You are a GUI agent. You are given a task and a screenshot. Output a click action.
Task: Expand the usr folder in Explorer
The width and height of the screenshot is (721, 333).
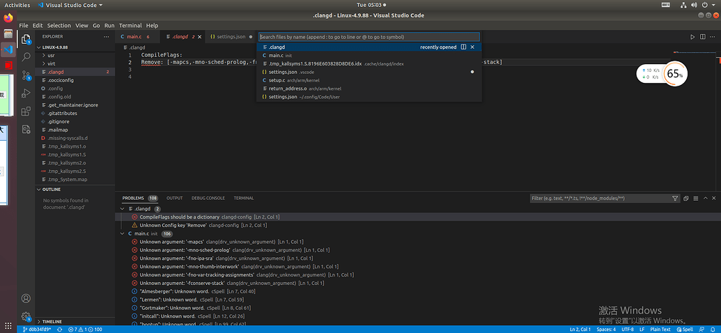tap(52, 55)
